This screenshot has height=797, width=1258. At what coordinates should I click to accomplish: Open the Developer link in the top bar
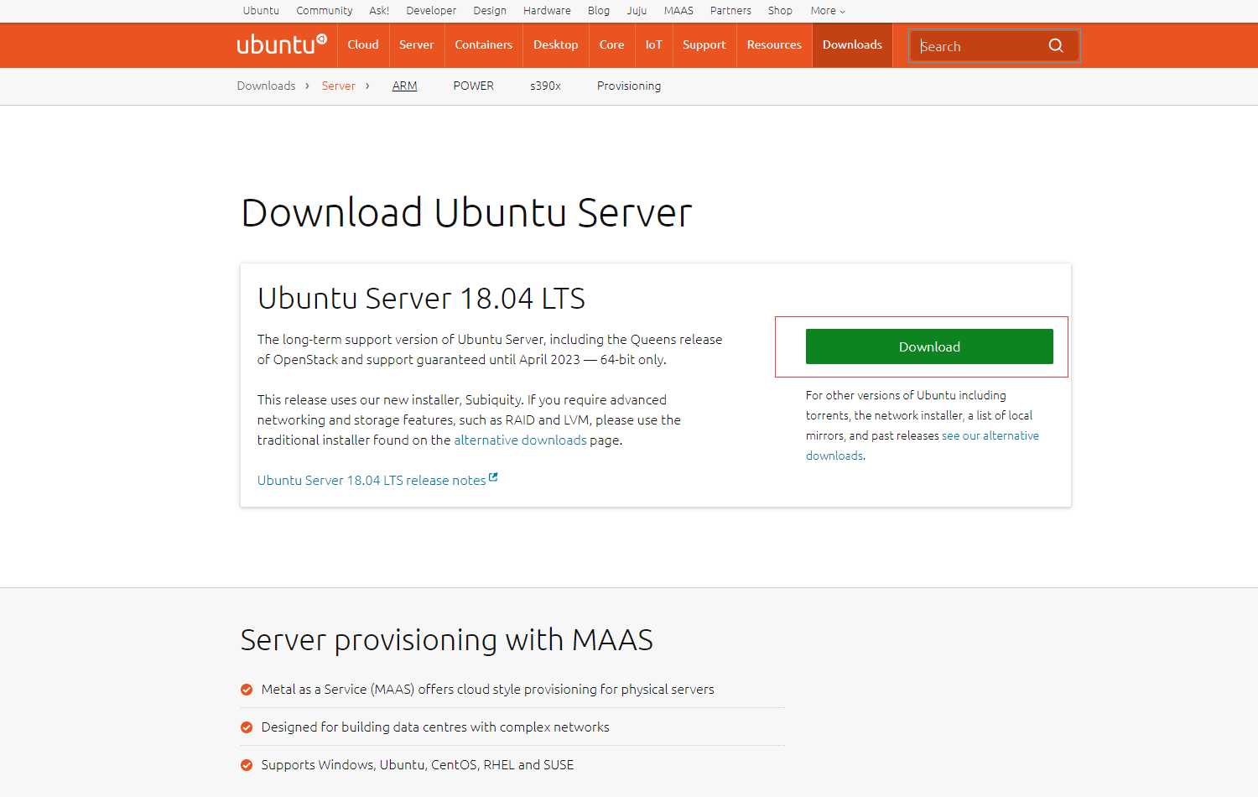[x=431, y=11]
